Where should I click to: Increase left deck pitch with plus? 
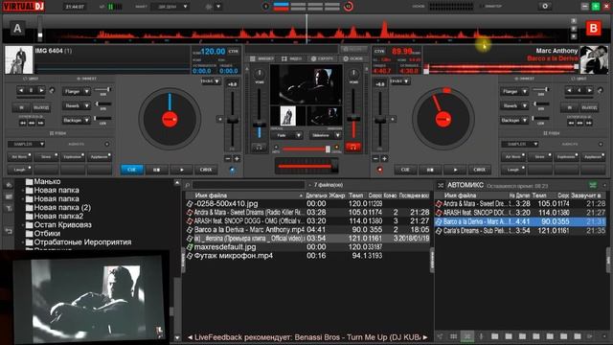tap(237, 158)
